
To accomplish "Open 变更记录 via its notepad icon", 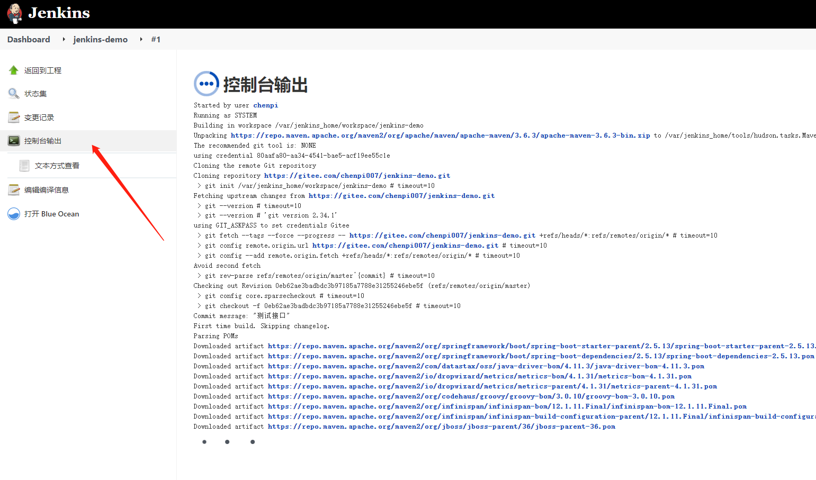I will point(14,117).
